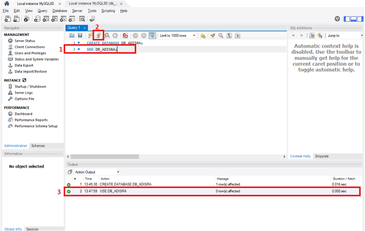This screenshot has height=231, width=365.
Task: Toggle continue-on-error execution icon
Action: click(x=125, y=36)
